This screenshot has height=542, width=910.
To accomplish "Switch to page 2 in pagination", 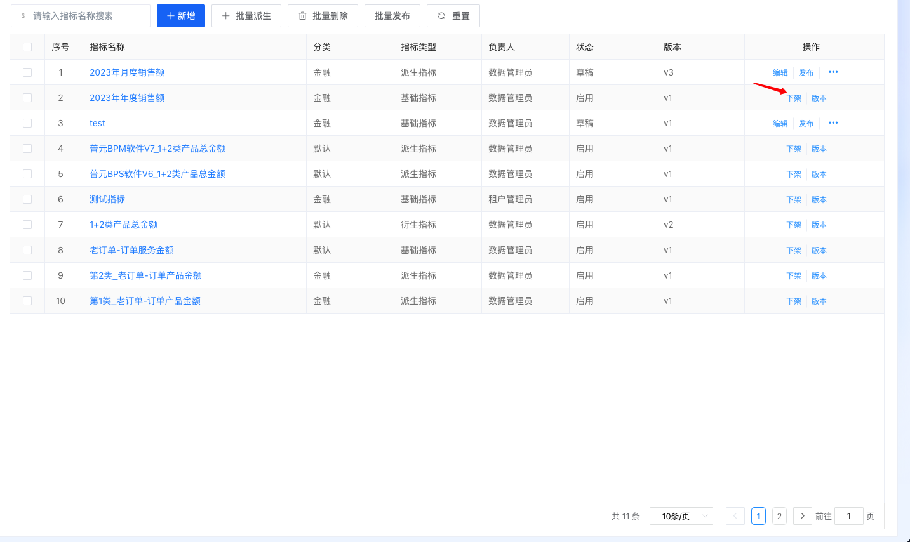I will tap(779, 516).
